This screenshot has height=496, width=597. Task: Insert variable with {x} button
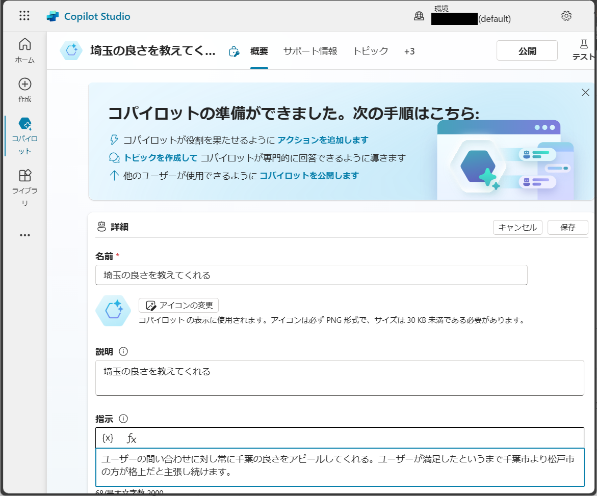[x=108, y=438]
